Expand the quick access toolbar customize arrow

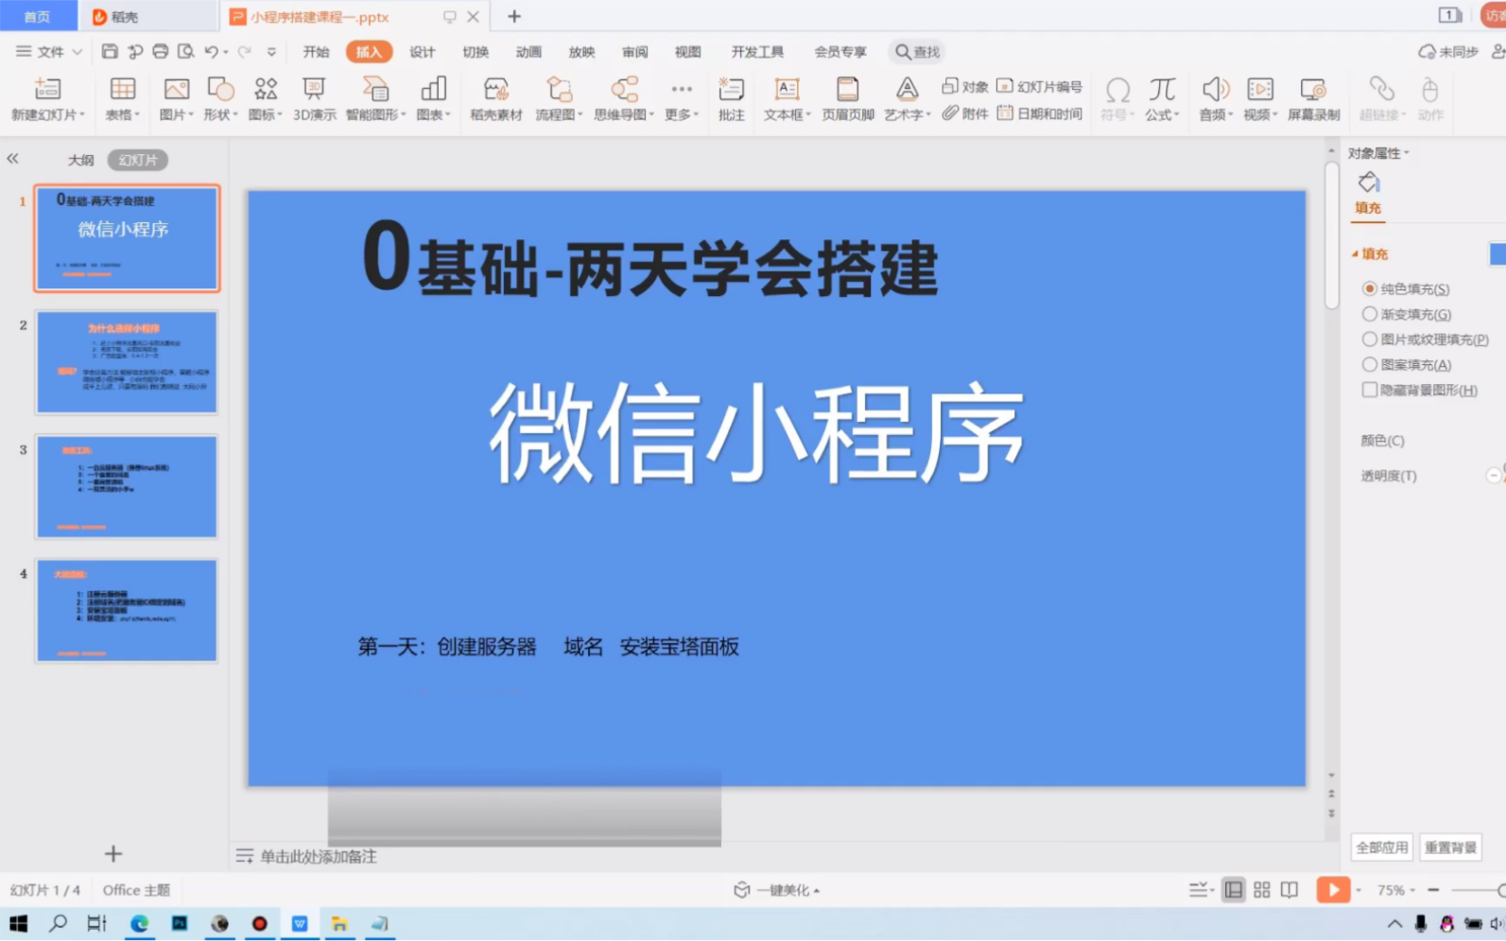271,51
